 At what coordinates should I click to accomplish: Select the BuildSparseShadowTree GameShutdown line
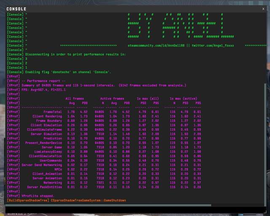coord(66,200)
